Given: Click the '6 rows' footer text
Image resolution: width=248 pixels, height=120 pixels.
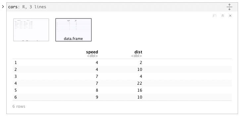Looking at the screenshot, I should (19, 106).
